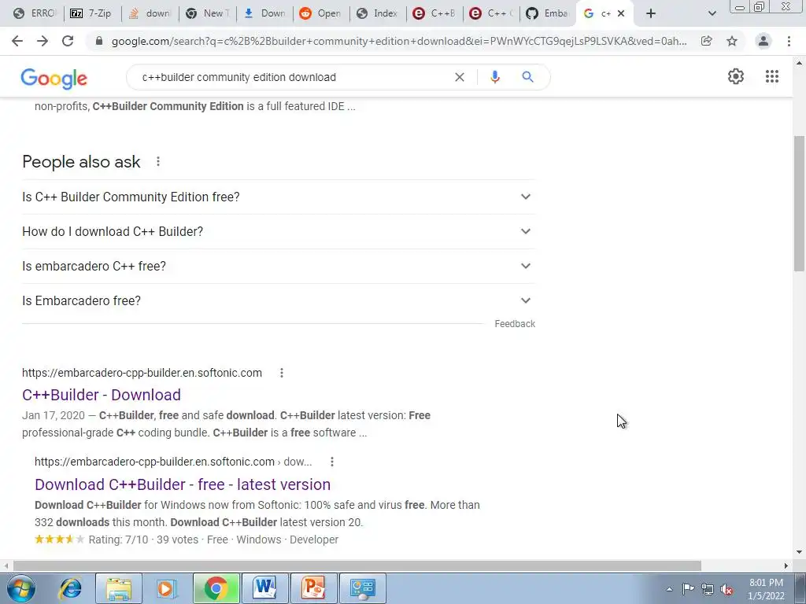806x604 pixels.
Task: Switch to the GitHub 'Emba' tab
Action: tap(548, 13)
